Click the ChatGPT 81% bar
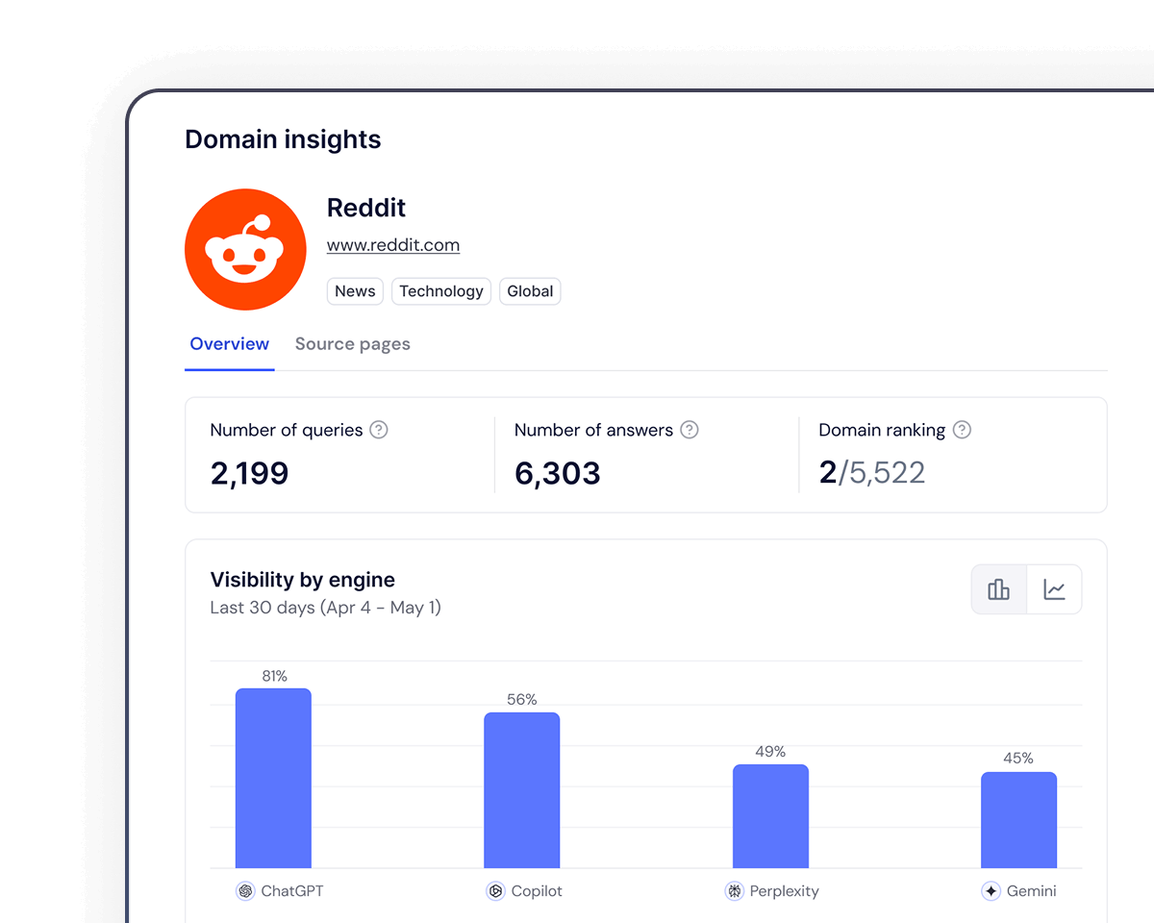Screen dimensions: 1154x923 coord(273,778)
